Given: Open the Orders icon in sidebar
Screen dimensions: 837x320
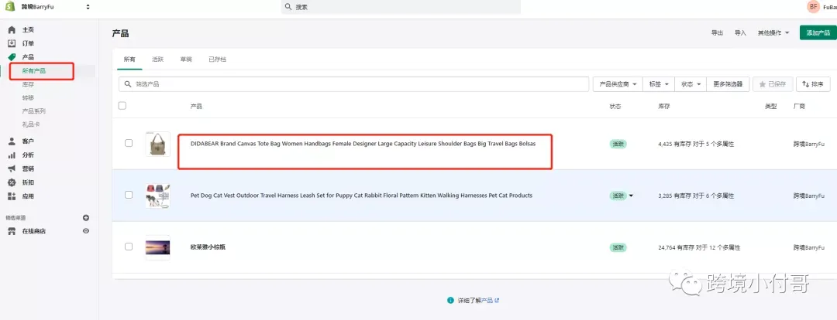Looking at the screenshot, I should pos(12,43).
